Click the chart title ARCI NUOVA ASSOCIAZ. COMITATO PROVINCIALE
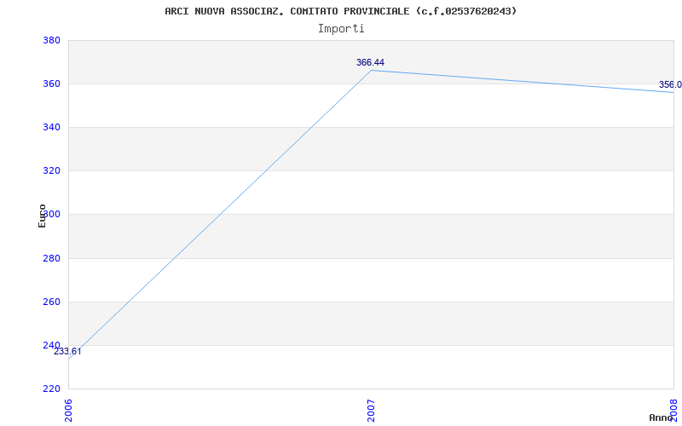This screenshot has width=682, height=426. 340,11
